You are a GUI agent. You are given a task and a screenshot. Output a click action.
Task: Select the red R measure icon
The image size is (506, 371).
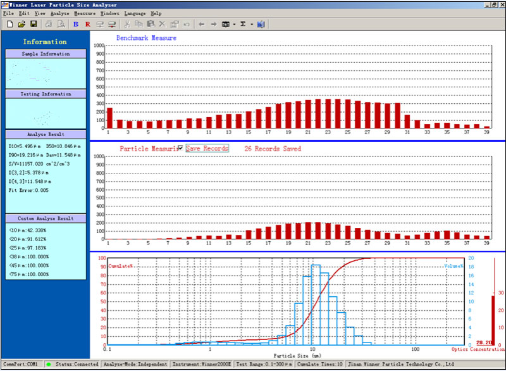[x=88, y=24]
